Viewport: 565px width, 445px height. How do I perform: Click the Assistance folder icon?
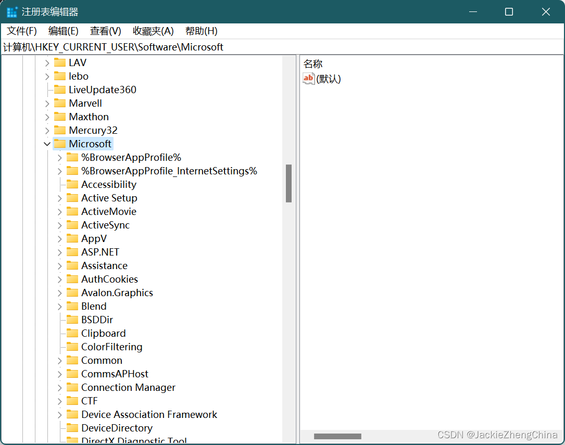coord(72,266)
